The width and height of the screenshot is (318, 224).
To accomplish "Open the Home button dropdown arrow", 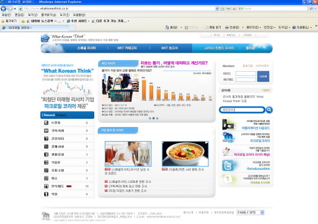I will point(181,28).
